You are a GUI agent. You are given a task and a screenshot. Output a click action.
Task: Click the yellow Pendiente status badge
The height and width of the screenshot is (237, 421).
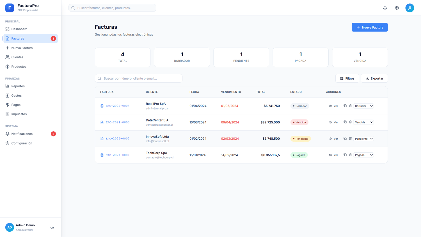tap(301, 139)
